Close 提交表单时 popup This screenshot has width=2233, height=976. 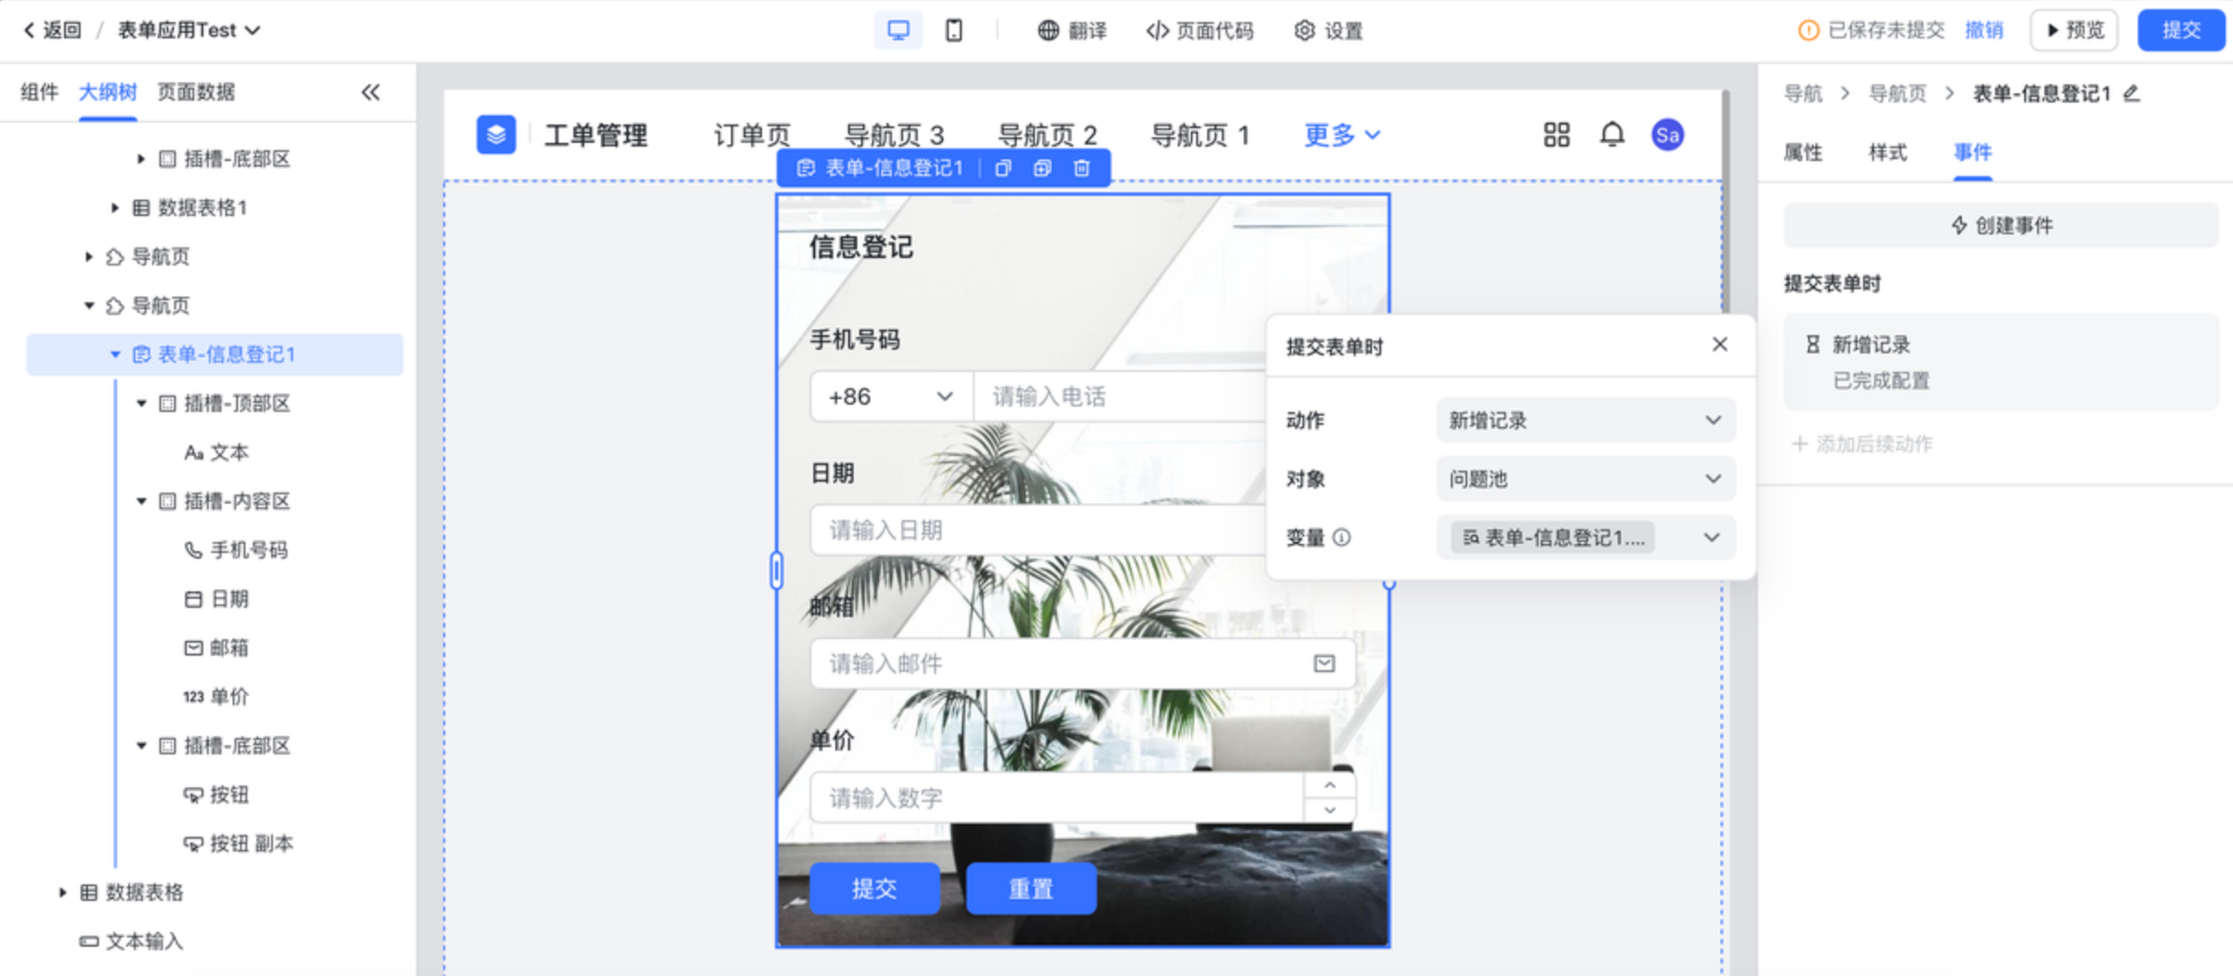coord(1719,344)
